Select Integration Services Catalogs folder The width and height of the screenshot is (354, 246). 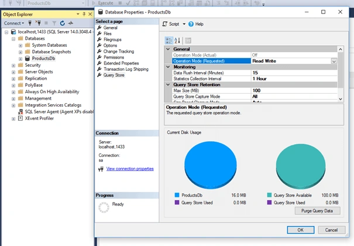53,105
